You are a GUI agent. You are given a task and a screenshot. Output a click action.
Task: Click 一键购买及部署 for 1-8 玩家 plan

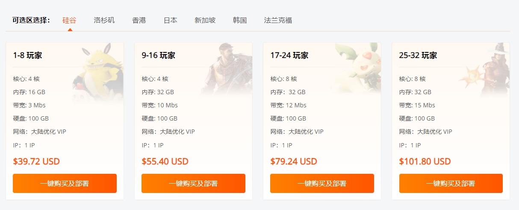[x=65, y=183]
